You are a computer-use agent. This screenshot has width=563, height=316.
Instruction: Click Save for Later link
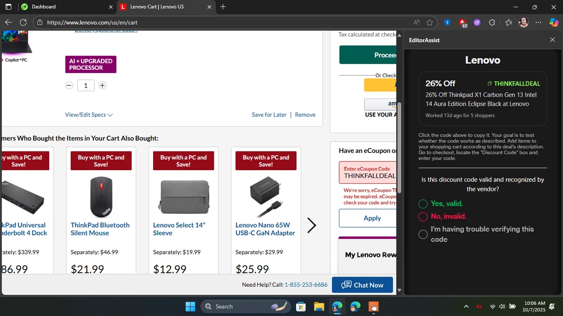269,115
